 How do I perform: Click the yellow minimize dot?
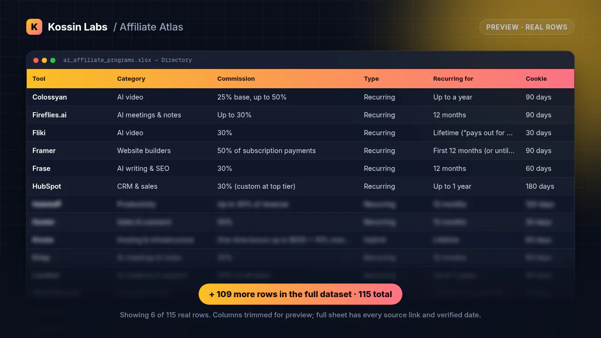45,60
